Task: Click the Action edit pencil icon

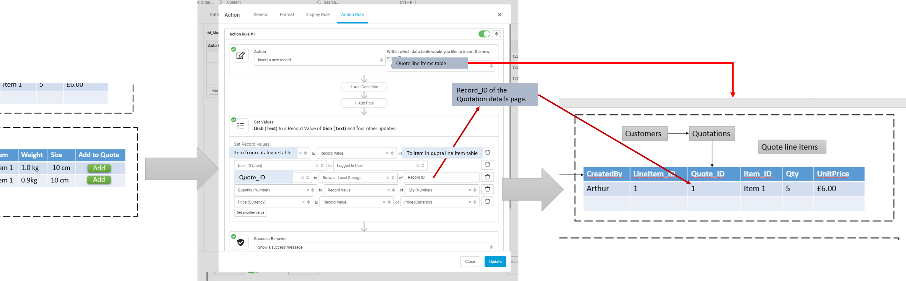Action: [x=241, y=55]
